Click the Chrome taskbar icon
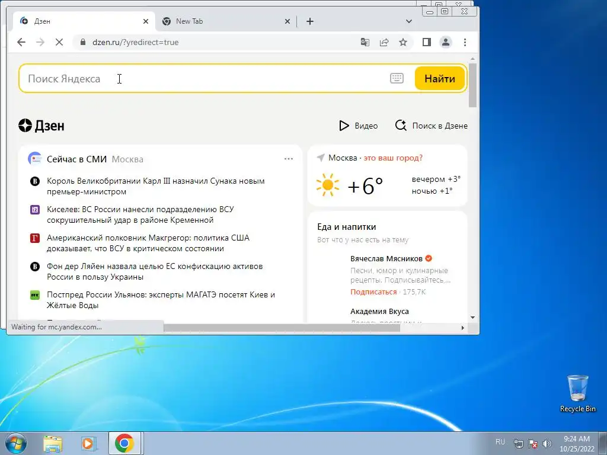607x455 pixels. [124, 443]
